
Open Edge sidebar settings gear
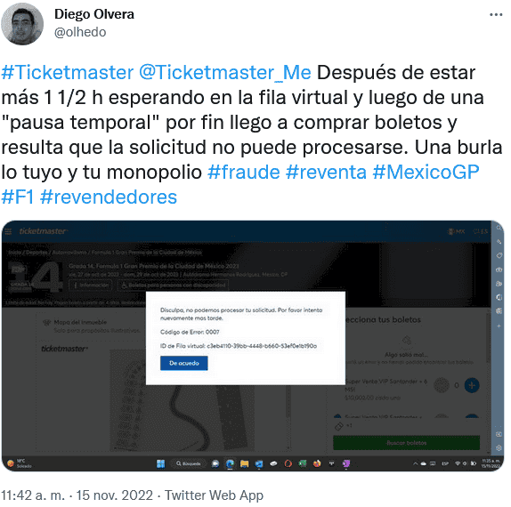point(499,448)
